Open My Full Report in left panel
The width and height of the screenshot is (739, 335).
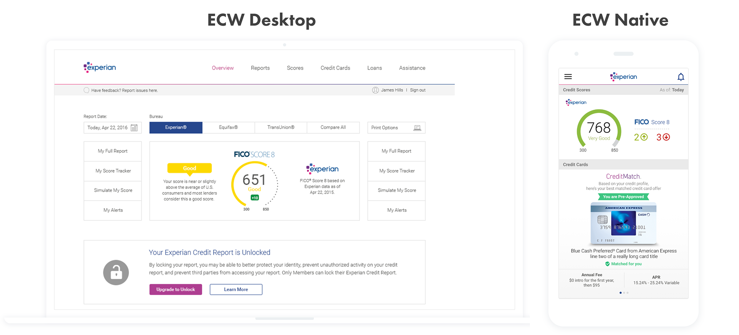click(x=112, y=151)
